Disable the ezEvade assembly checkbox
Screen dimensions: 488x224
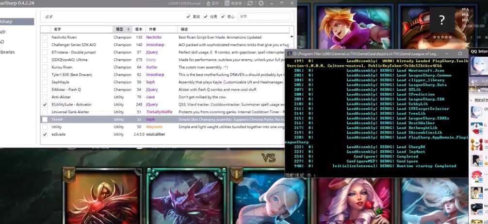coord(45,134)
